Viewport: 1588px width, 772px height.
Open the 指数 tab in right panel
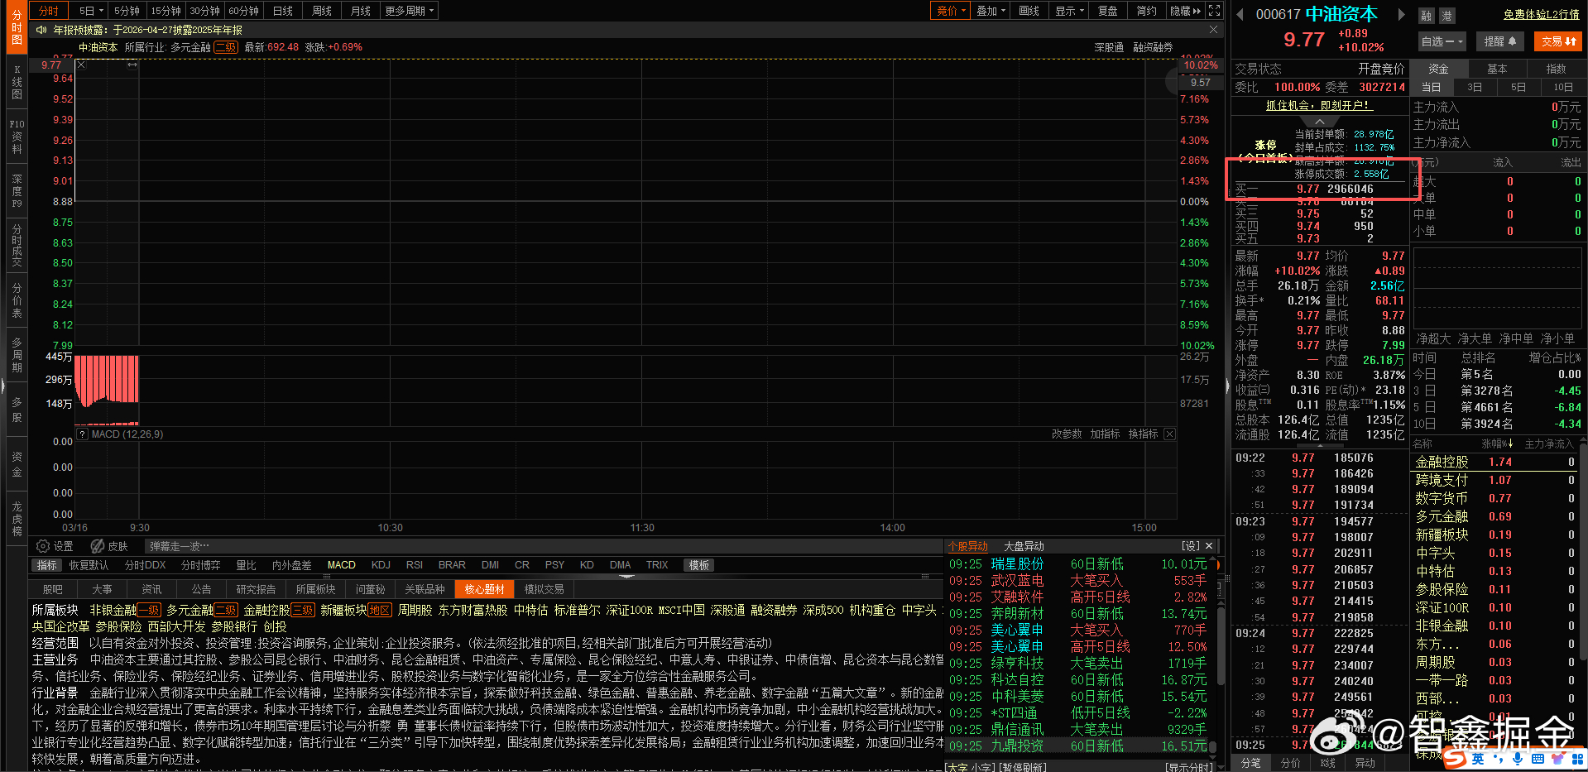pos(1556,69)
